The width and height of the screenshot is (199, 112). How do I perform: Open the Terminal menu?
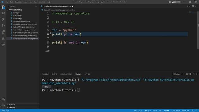[42, 2]
